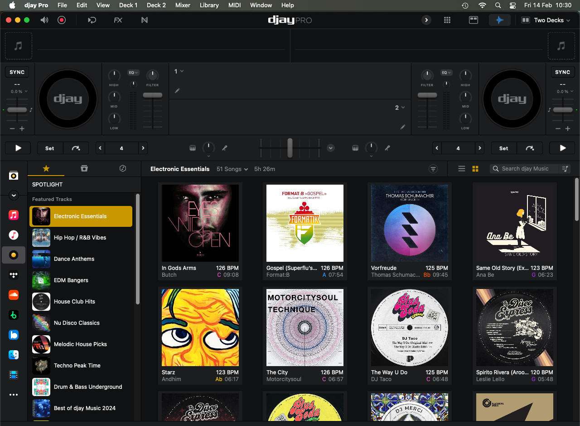Screen dimensions: 580x426
Task: Expand the crossfader options chevron
Action: (x=330, y=148)
